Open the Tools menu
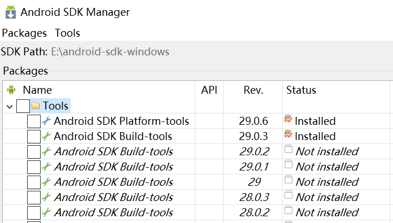The width and height of the screenshot is (393, 223). point(67,33)
